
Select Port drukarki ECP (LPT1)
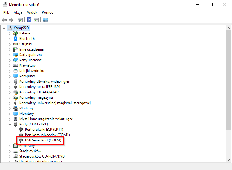coord(44,130)
